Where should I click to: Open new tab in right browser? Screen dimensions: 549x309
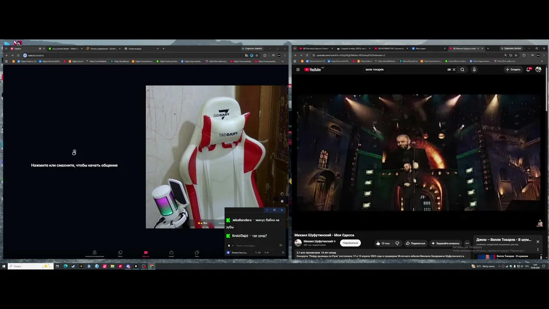click(x=488, y=48)
